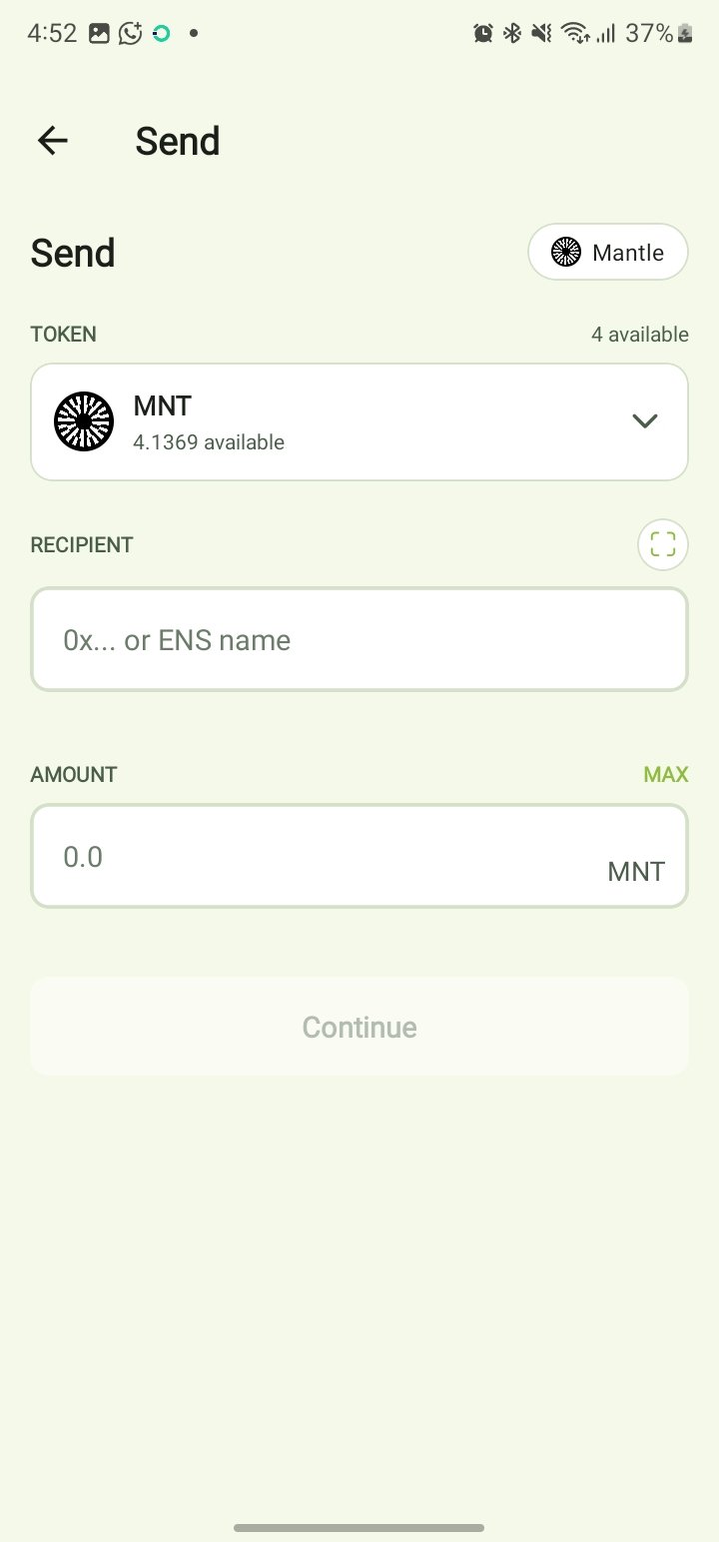Open the Mantle network selector

[608, 253]
